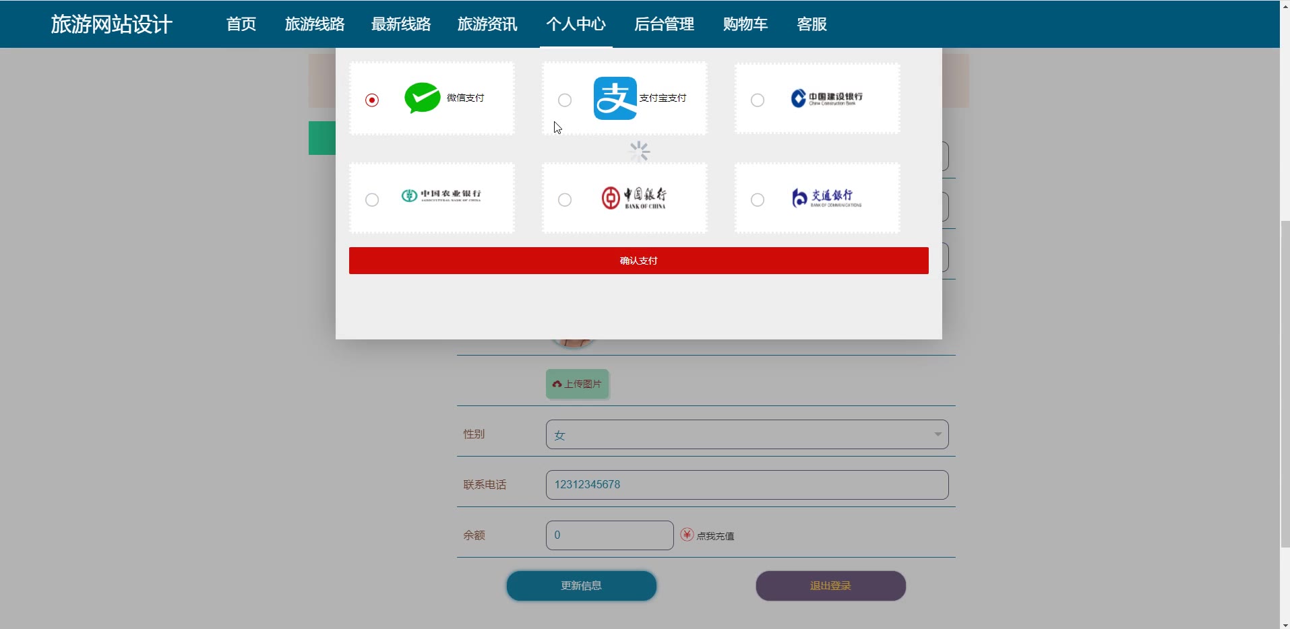Pick the 中国银行 radio button
The width and height of the screenshot is (1290, 629).
pos(565,200)
